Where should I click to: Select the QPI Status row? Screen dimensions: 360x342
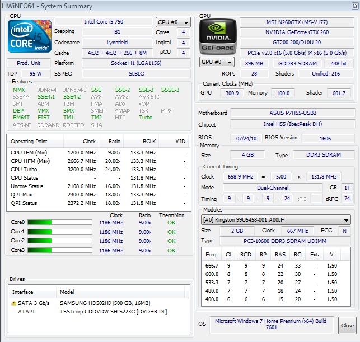pyautogui.click(x=99, y=203)
